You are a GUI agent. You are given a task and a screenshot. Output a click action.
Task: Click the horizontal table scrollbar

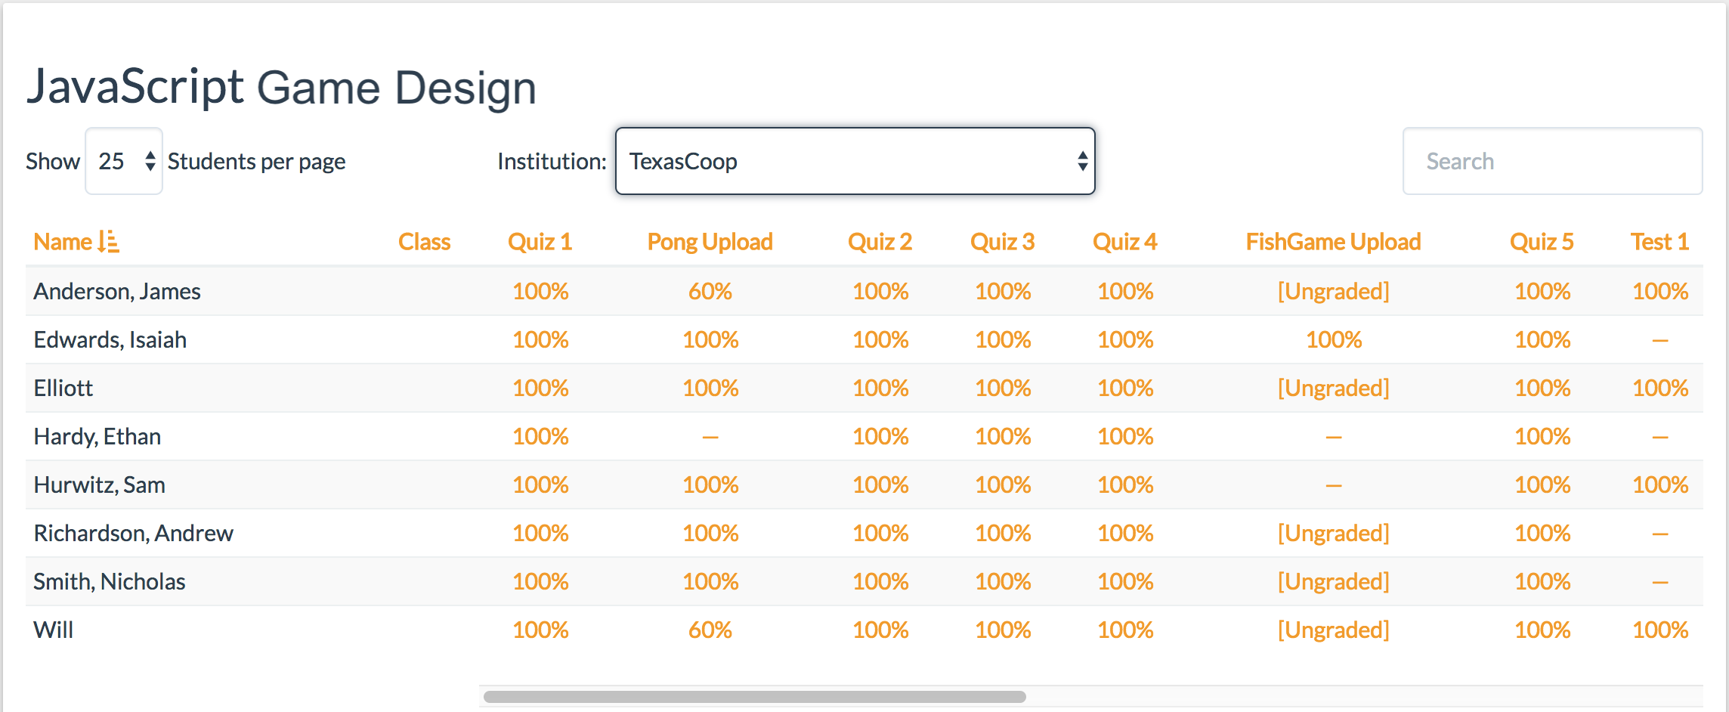click(754, 696)
